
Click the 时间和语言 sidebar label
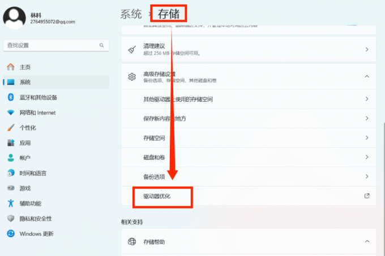(x=33, y=173)
